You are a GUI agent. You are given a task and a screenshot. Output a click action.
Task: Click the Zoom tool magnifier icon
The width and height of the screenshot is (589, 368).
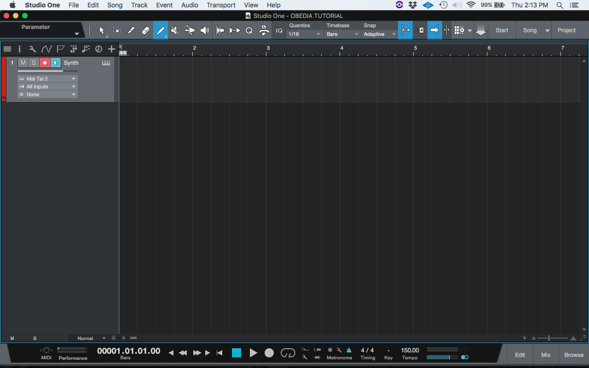click(248, 30)
